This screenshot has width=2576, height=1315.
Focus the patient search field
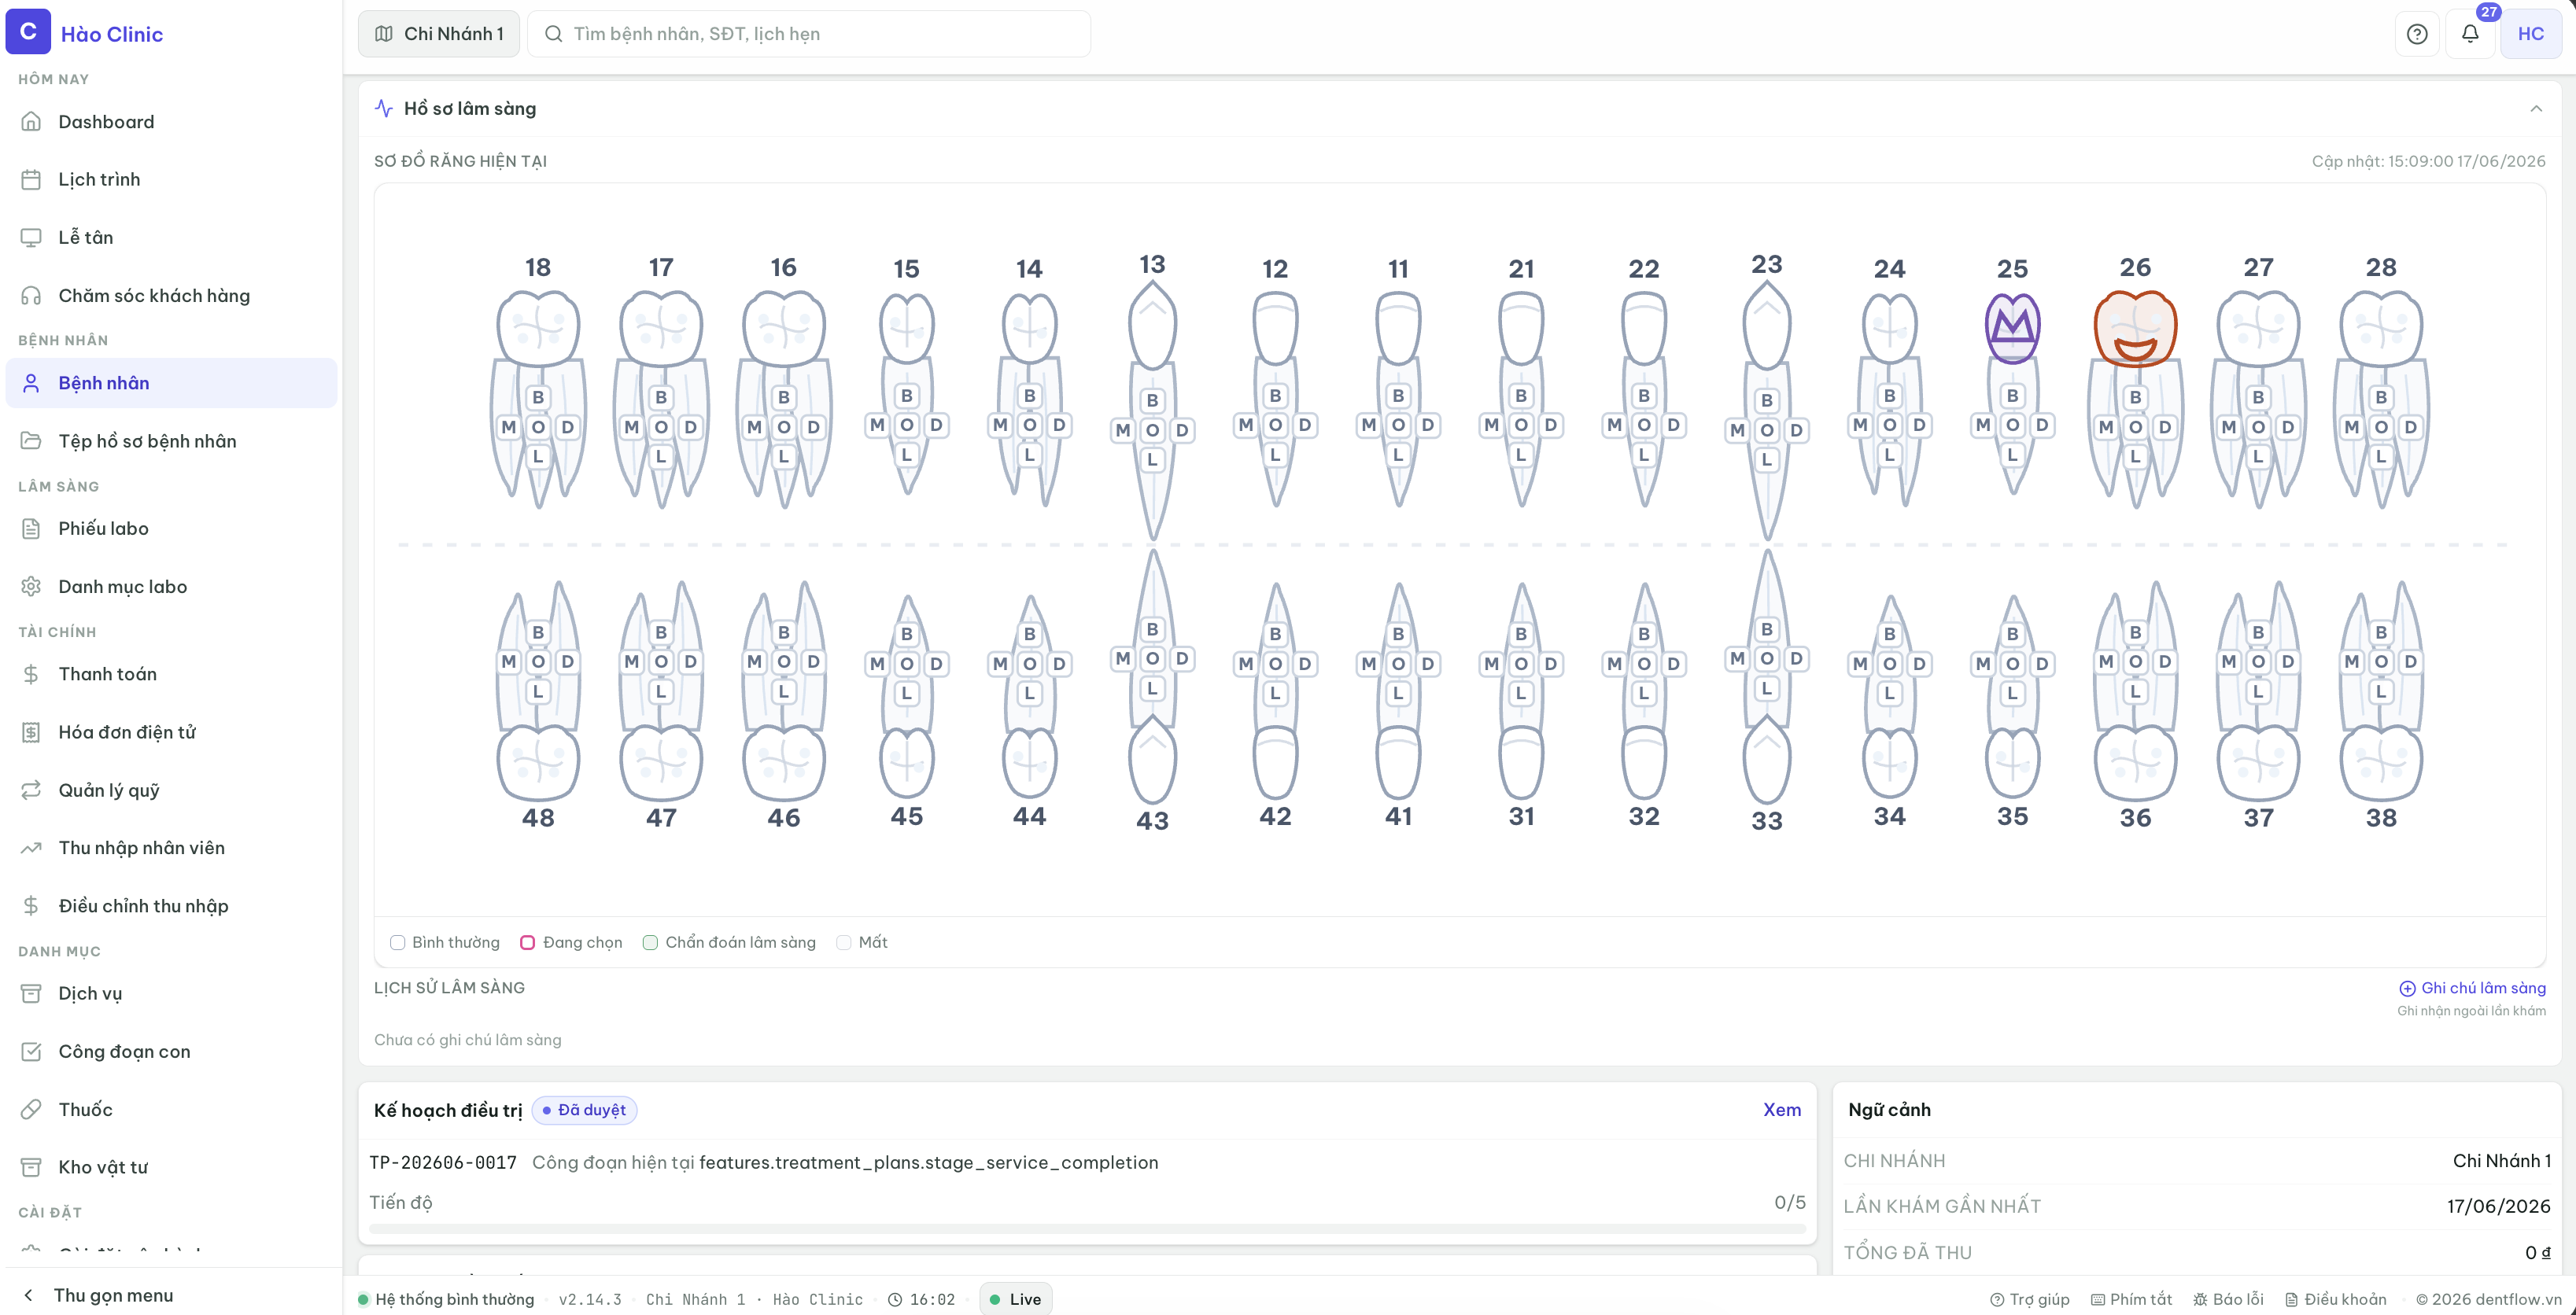coord(808,34)
